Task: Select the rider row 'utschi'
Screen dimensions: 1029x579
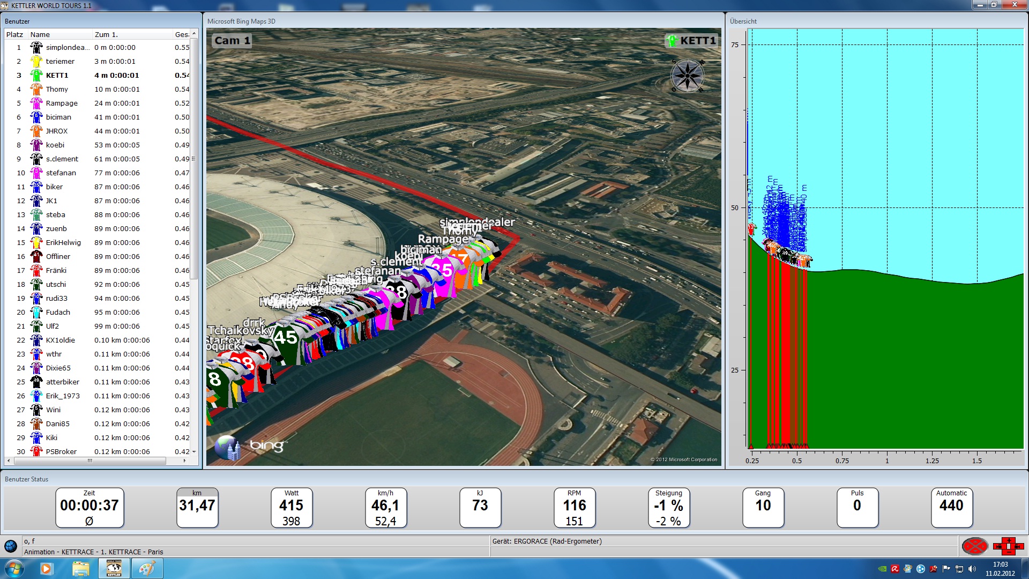Action: tap(98, 284)
